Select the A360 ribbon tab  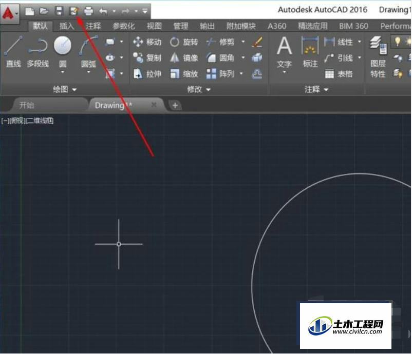pyautogui.click(x=277, y=26)
